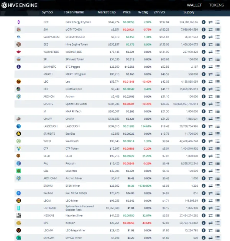The height and width of the screenshot is (241, 230).
Task: Click the STEMM 19730.00% change value
Action: [x=145, y=186]
